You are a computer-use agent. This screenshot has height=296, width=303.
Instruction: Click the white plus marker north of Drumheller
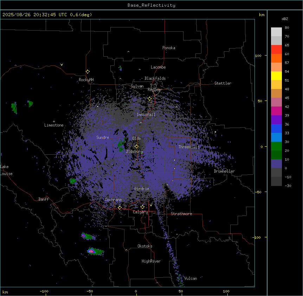tap(215, 132)
